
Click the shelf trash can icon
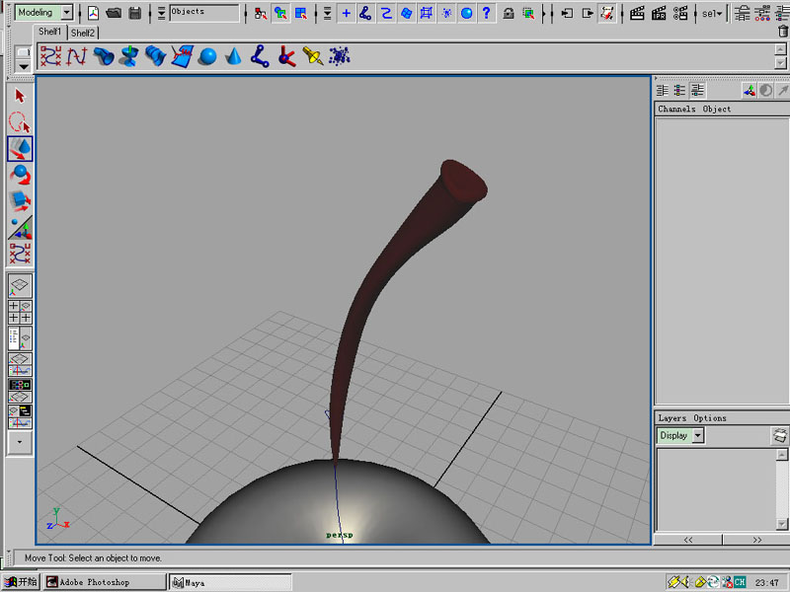coord(782,32)
